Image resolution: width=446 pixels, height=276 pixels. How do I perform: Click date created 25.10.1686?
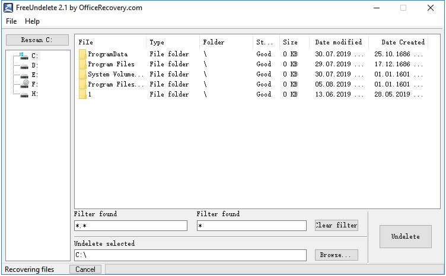tap(399, 54)
